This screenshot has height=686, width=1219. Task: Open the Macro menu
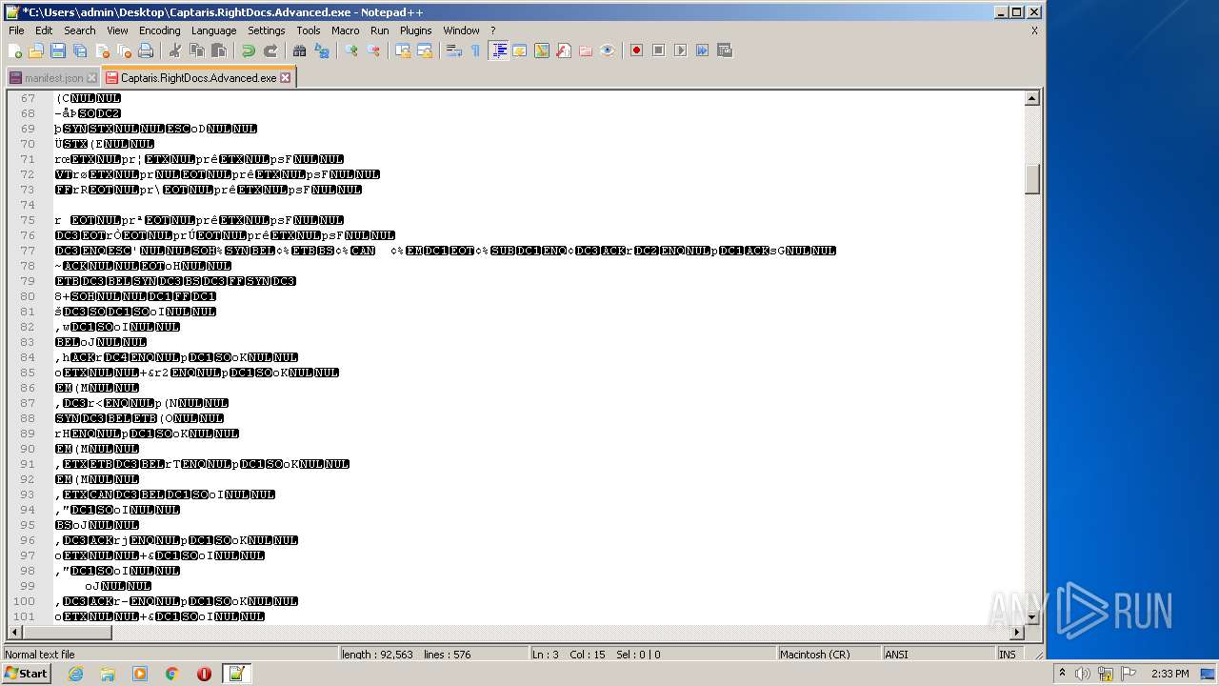point(346,30)
